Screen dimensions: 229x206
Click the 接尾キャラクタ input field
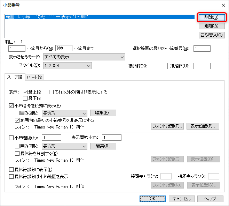214,176
